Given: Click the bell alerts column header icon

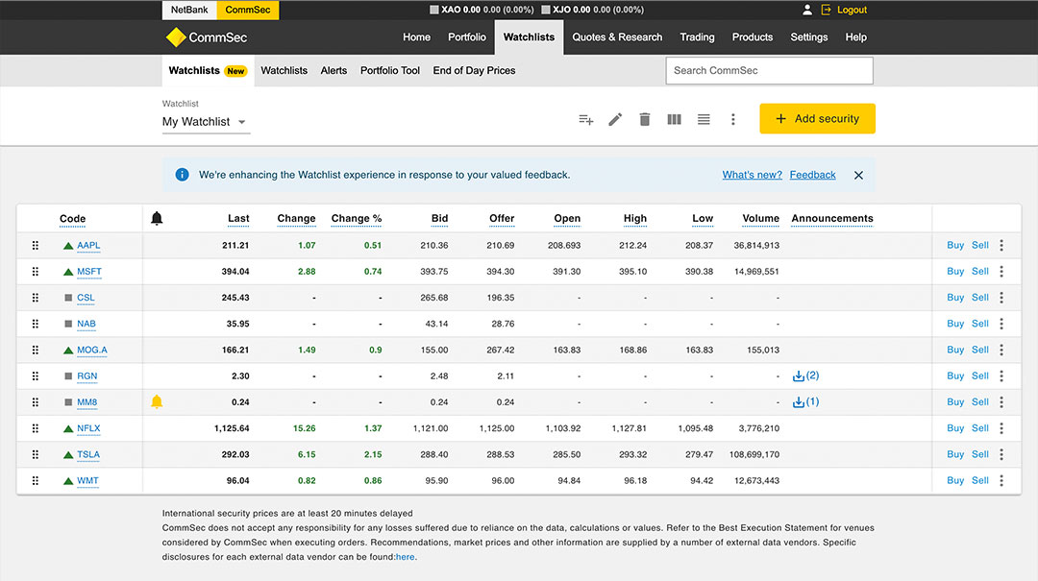Looking at the screenshot, I should click(x=157, y=218).
